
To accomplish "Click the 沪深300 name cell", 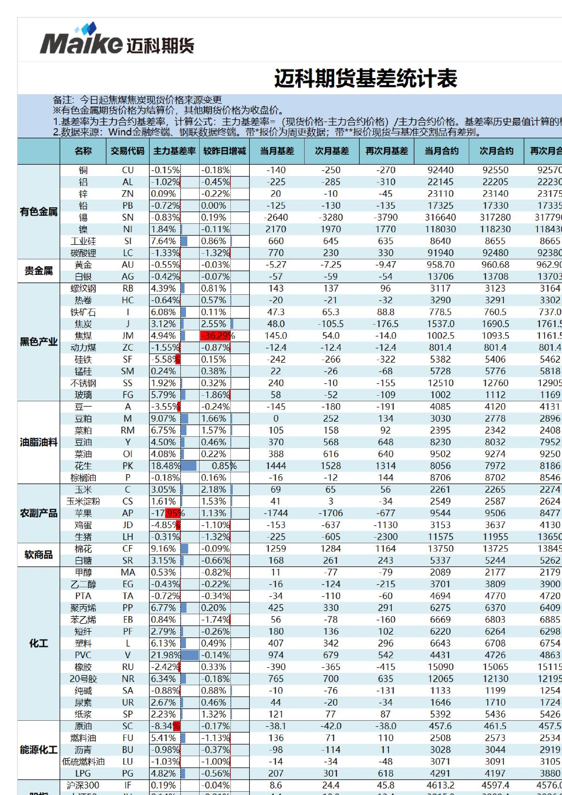I will click(x=83, y=786).
